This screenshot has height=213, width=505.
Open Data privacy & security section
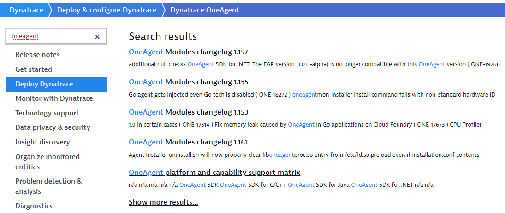pos(53,127)
